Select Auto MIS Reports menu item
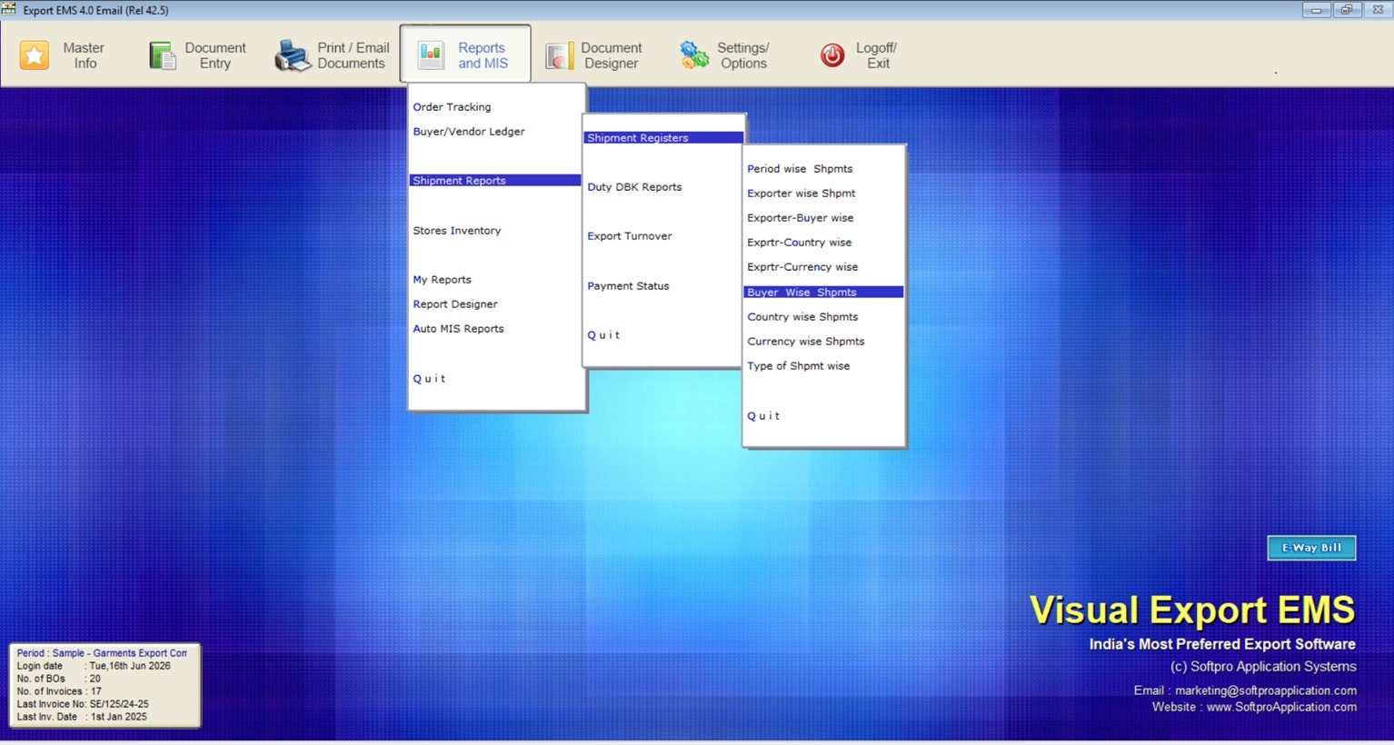 click(x=458, y=329)
